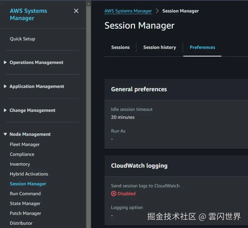Select the Preferences tab

point(202,47)
